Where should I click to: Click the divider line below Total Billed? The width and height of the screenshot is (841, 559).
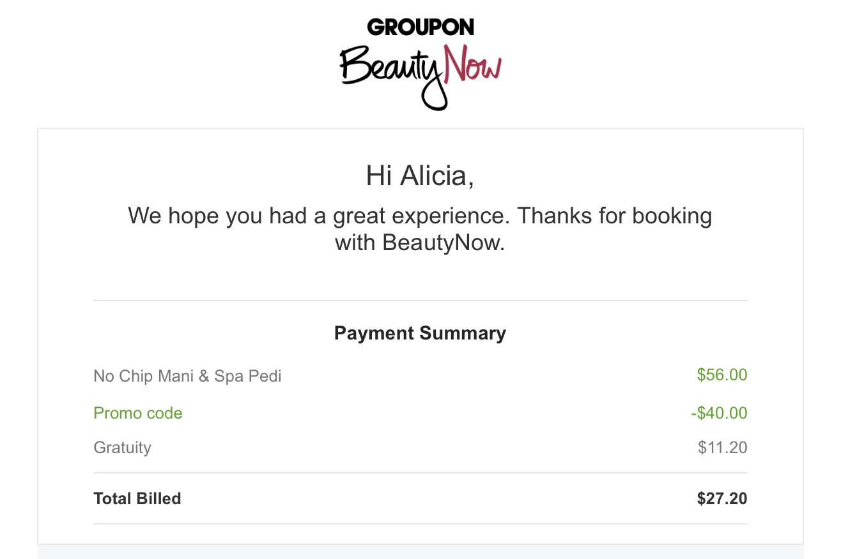(420, 524)
